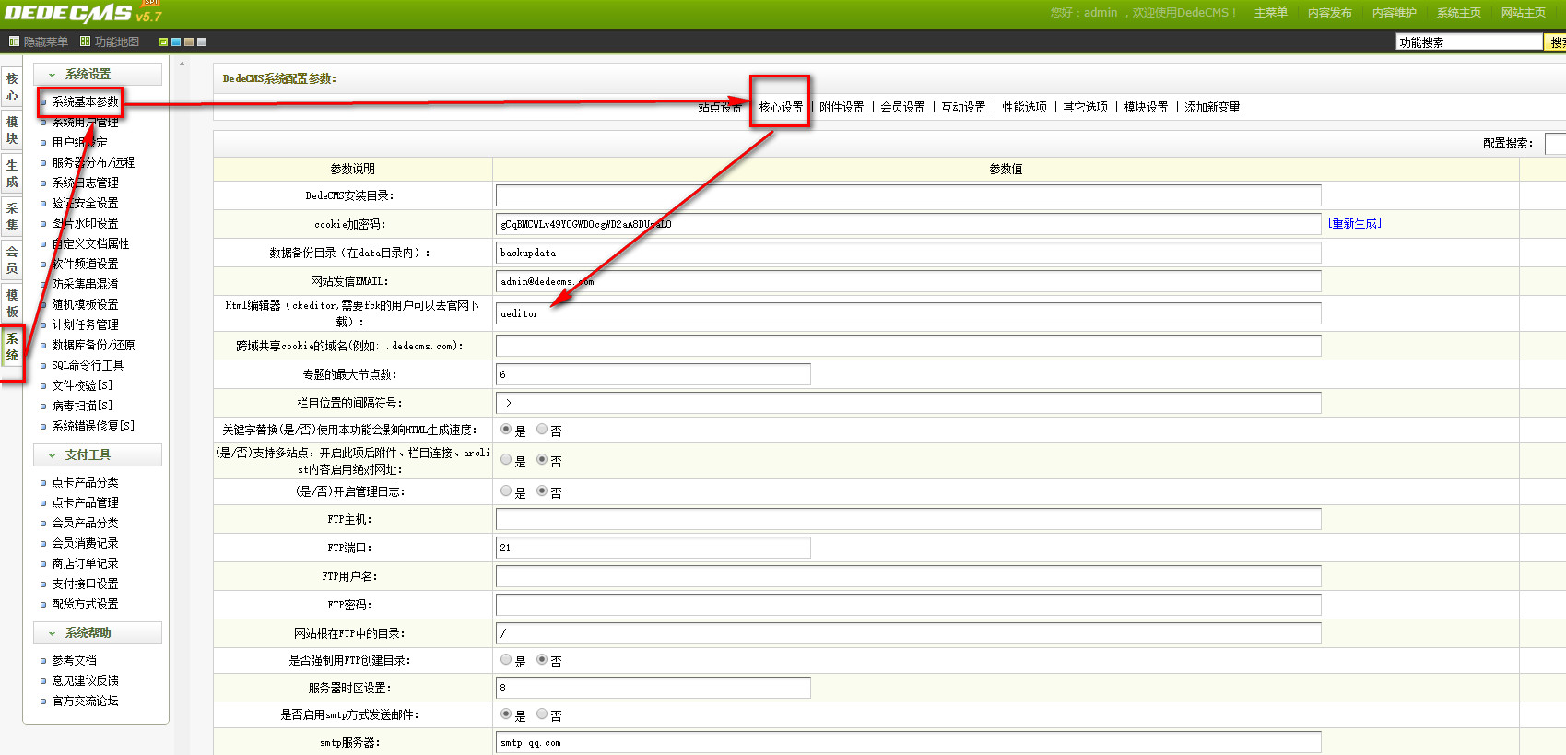Click the FTP主机 input field

click(909, 519)
